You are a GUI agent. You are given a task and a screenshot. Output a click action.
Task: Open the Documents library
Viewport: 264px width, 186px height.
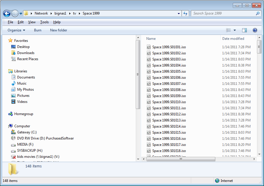click(26, 77)
